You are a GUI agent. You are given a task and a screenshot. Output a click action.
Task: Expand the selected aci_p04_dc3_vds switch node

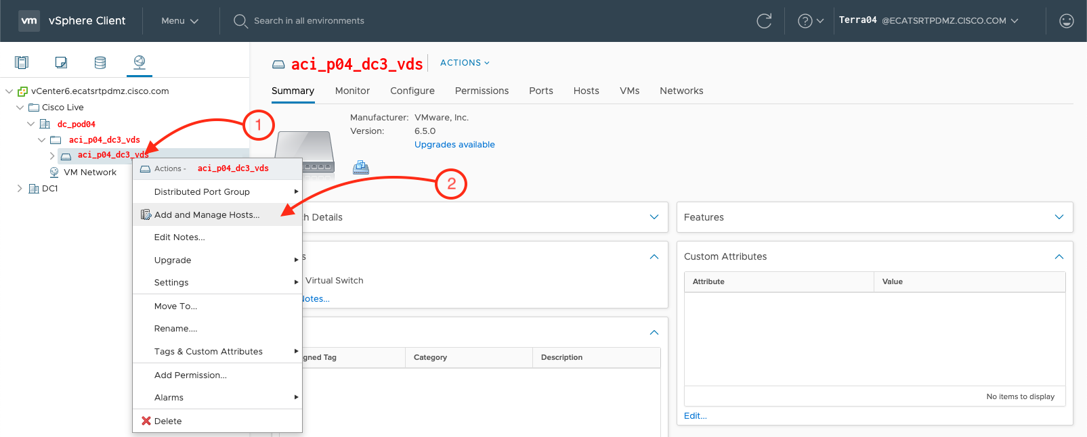52,156
